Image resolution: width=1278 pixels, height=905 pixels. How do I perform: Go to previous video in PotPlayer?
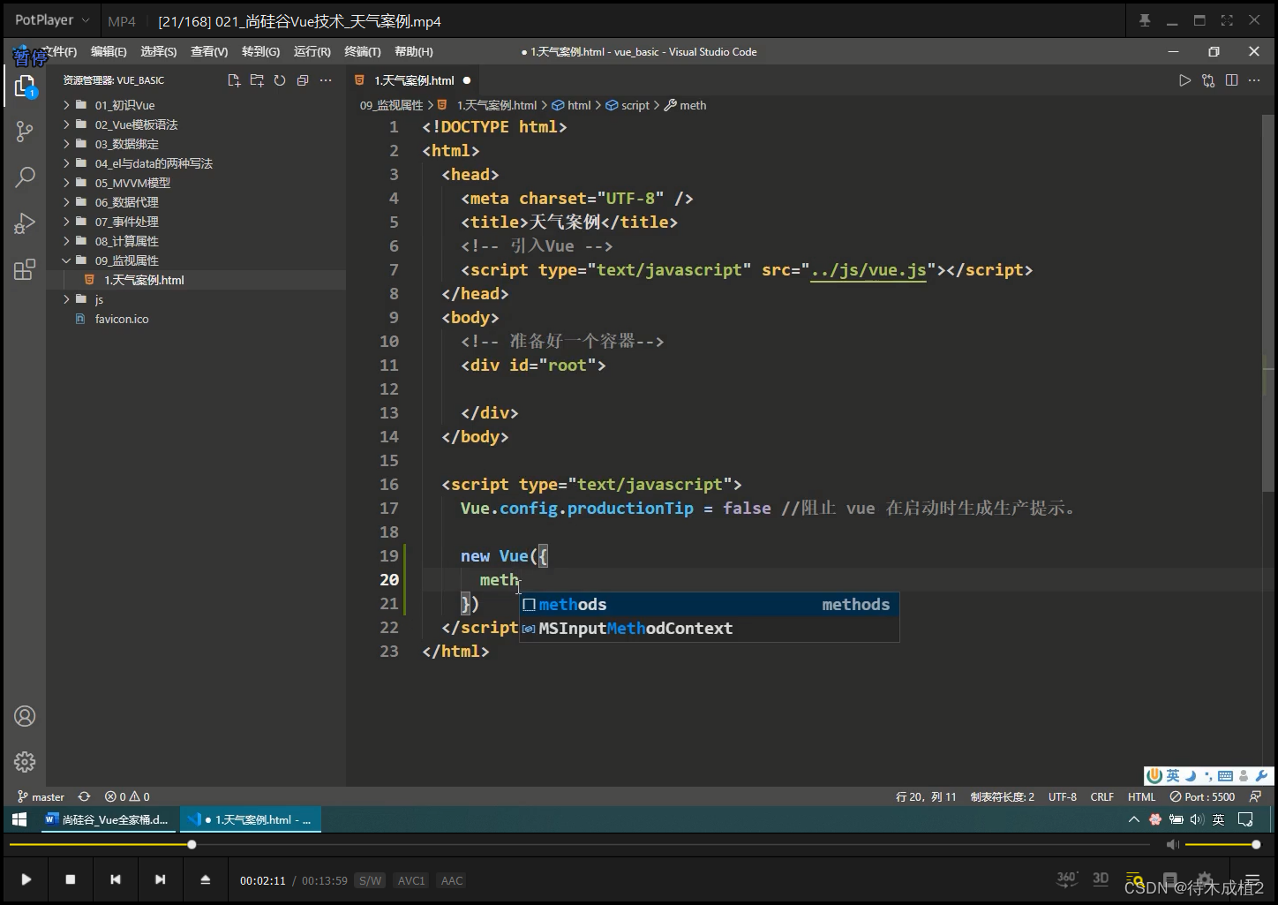(x=115, y=879)
